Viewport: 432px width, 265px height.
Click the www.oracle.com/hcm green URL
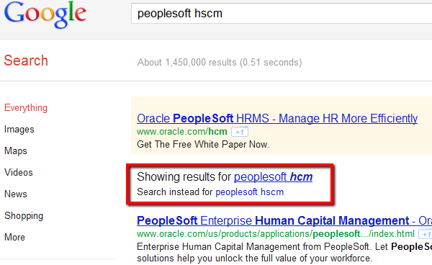[x=182, y=132]
